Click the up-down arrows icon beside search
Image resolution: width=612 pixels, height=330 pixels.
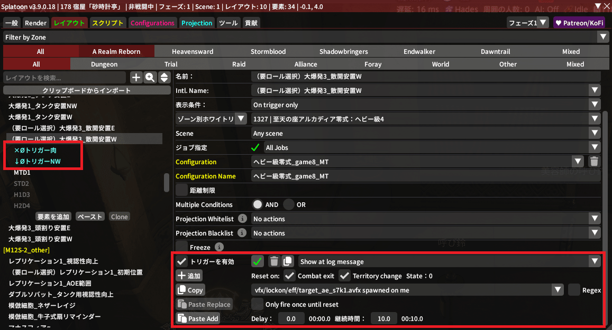tap(164, 78)
